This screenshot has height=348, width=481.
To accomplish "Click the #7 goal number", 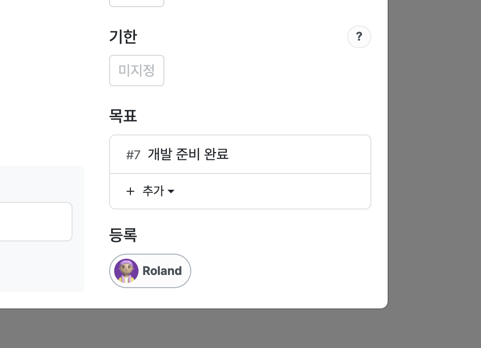I will pyautogui.click(x=133, y=155).
